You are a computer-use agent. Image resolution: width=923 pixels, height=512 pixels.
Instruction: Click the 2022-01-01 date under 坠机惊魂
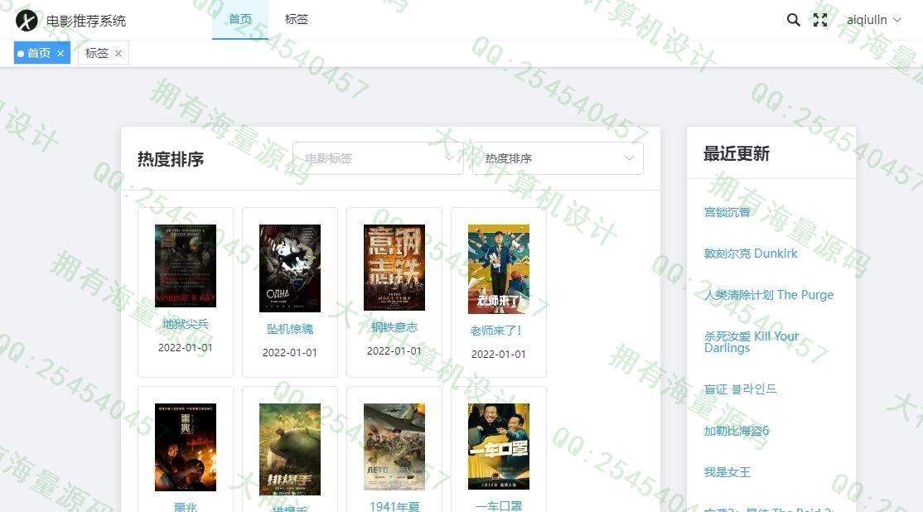tap(290, 352)
